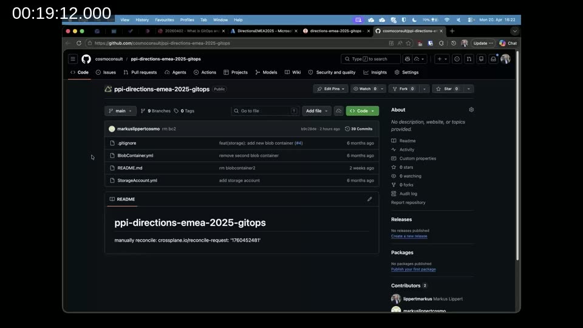Star the repository
The height and width of the screenshot is (328, 583).
[x=448, y=89]
